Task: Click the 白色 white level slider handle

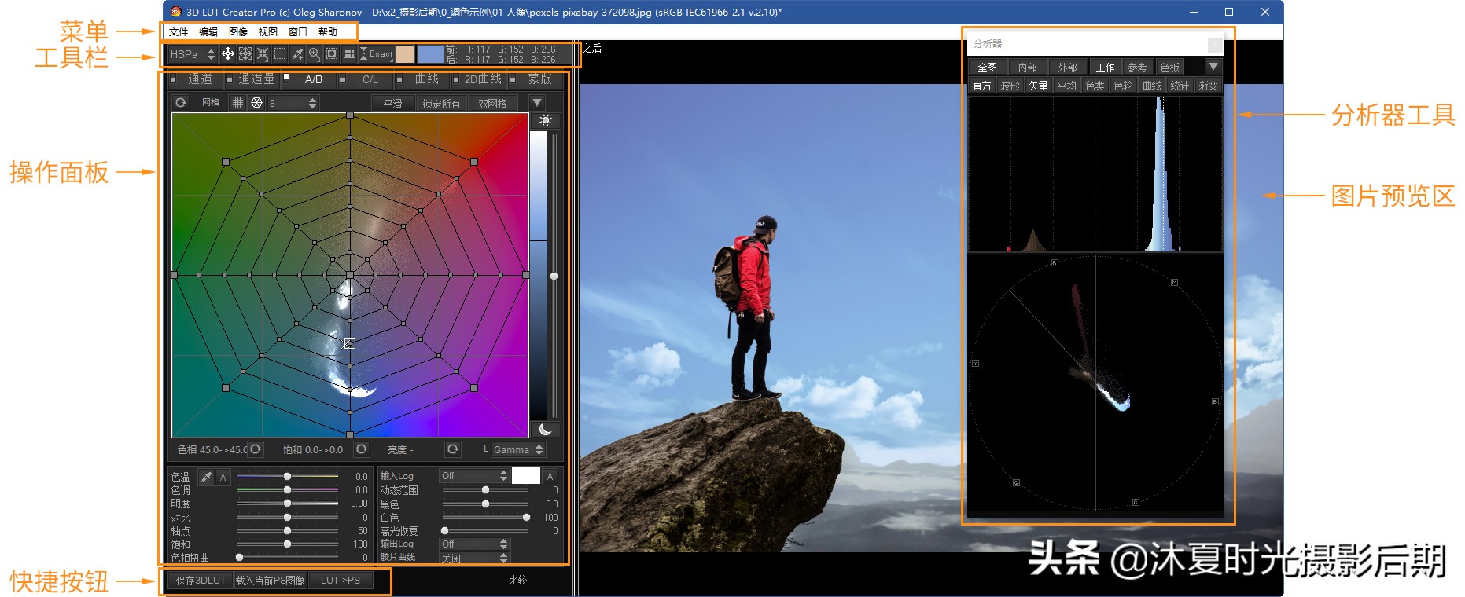Action: [x=526, y=517]
